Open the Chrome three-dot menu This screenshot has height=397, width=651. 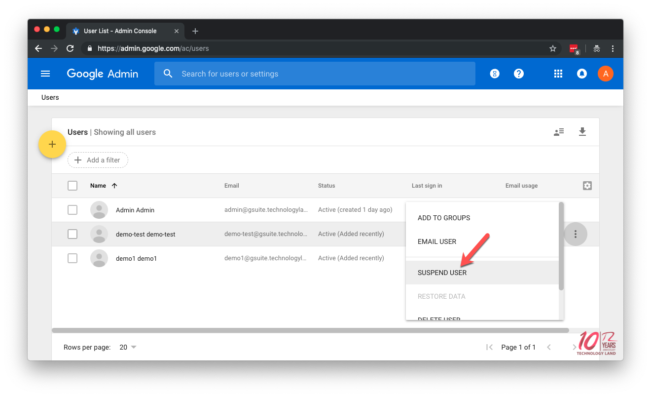point(613,48)
